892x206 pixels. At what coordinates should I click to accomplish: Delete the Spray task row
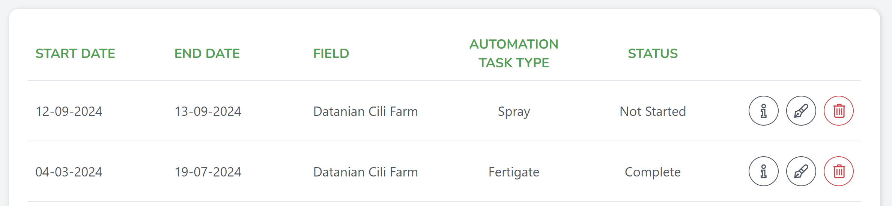click(838, 111)
